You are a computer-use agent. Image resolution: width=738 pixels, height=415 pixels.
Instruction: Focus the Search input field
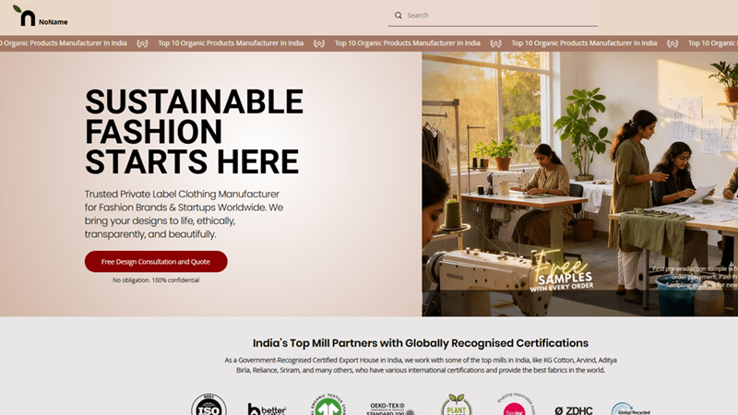click(493, 16)
